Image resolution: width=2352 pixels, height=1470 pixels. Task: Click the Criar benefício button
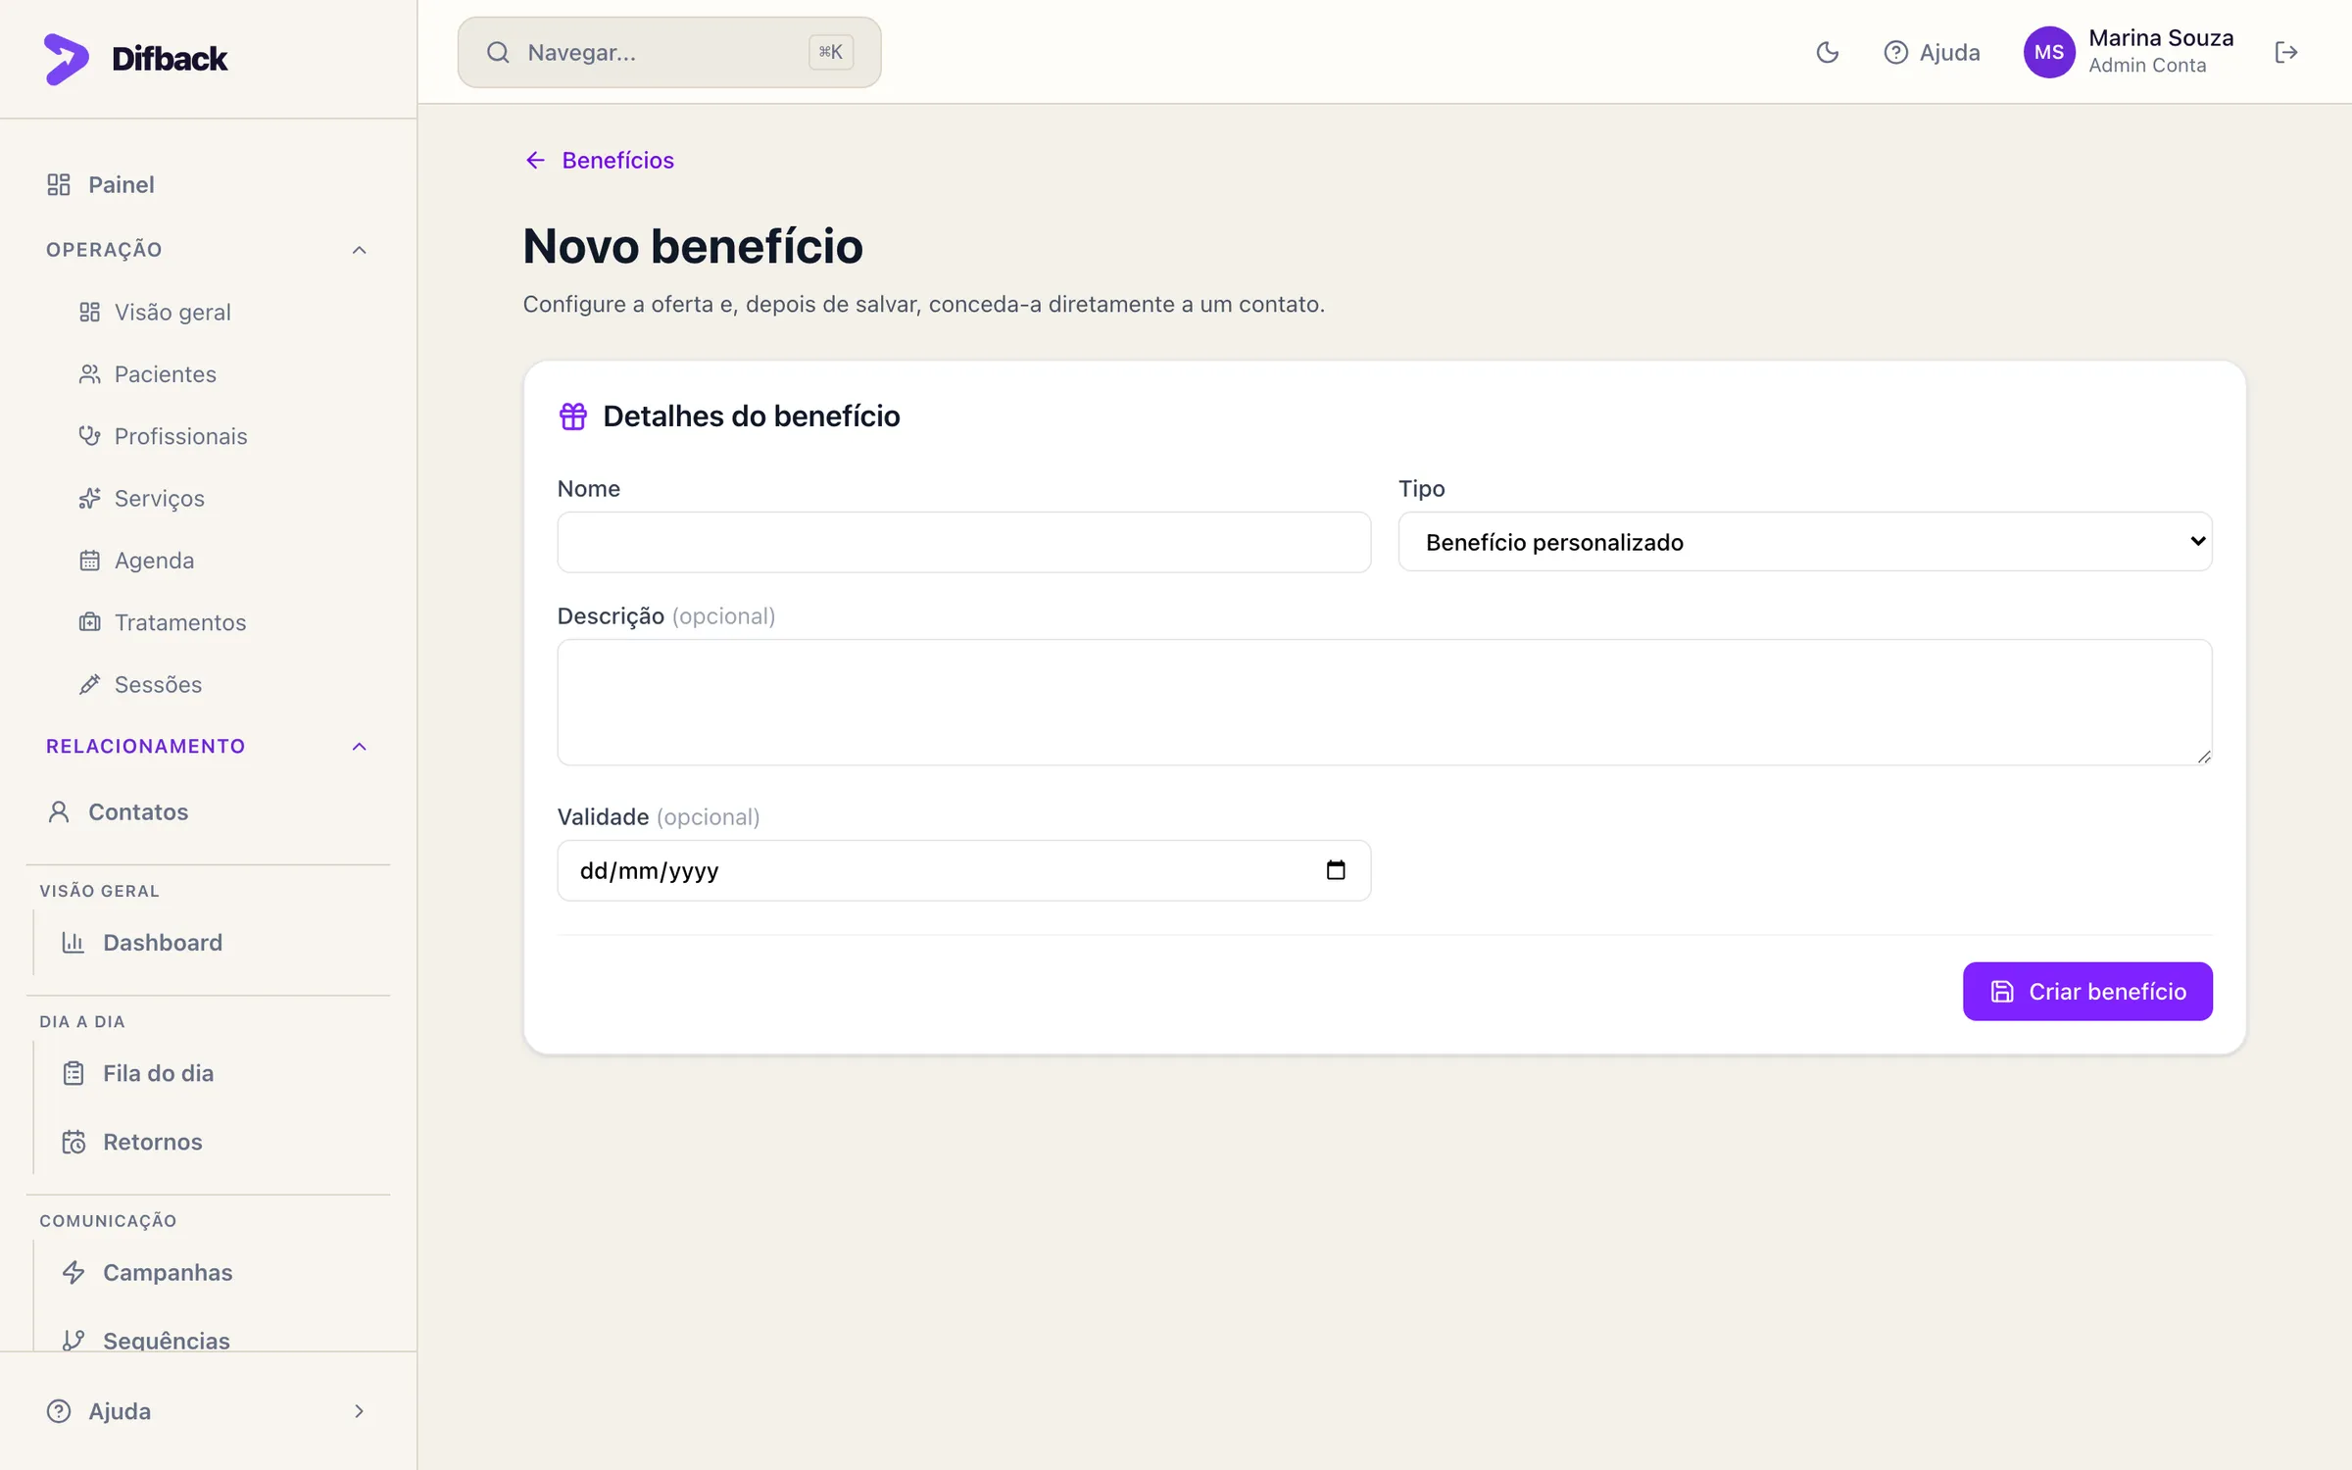pos(2087,992)
